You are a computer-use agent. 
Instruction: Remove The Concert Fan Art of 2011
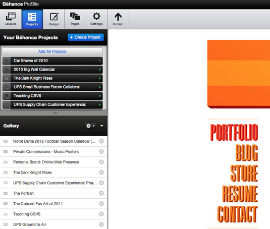click(x=101, y=204)
